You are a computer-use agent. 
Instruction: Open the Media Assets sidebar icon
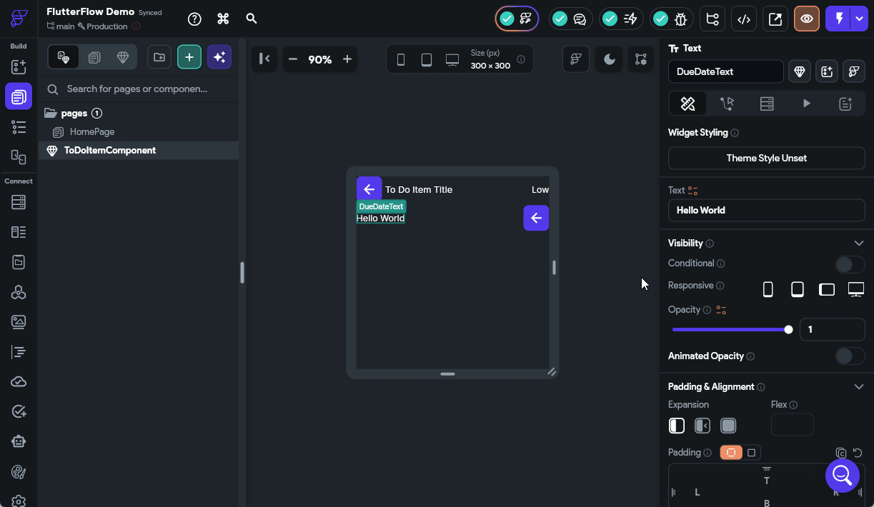point(19,322)
